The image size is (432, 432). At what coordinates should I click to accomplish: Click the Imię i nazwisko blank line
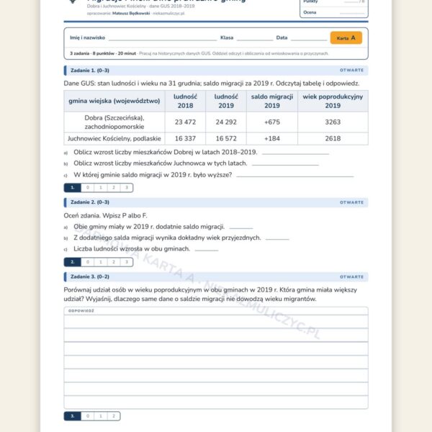(163, 40)
